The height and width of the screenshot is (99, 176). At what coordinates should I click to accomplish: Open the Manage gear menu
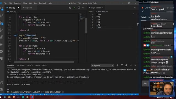coord(2,90)
